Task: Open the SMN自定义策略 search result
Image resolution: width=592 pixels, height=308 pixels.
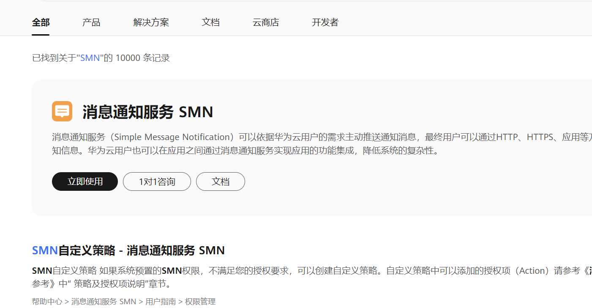Action: [x=128, y=250]
